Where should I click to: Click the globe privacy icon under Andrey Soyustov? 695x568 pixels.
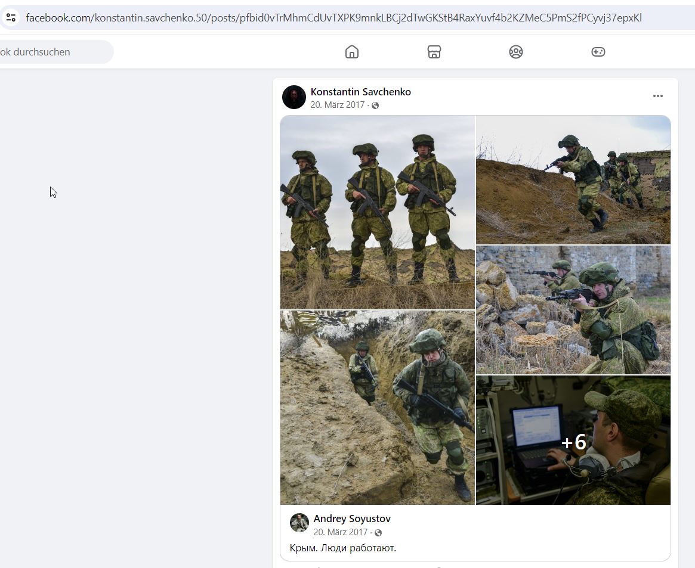[x=378, y=533]
